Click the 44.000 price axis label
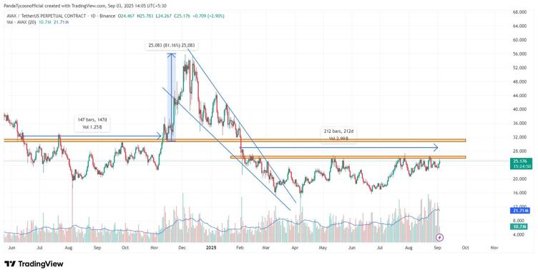This screenshot has width=538, height=275. (x=519, y=96)
